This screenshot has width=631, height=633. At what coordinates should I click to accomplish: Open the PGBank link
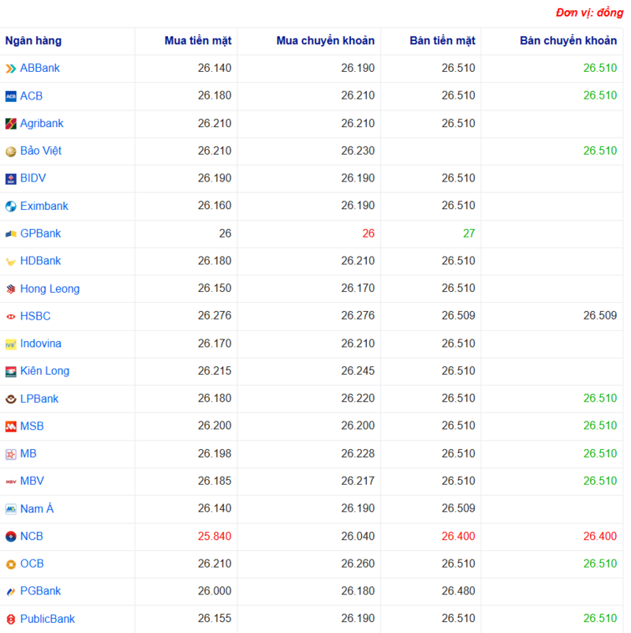click(x=41, y=591)
